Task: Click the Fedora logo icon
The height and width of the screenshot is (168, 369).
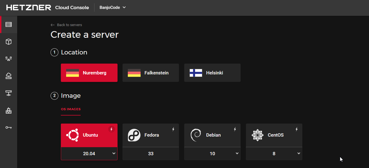Action: pos(134,135)
